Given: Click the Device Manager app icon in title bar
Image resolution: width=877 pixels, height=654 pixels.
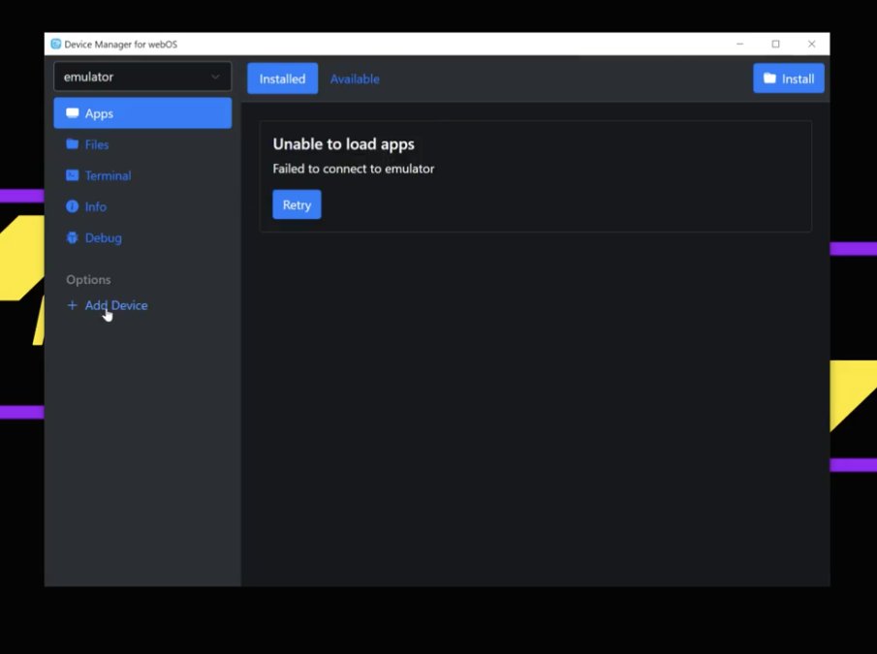Looking at the screenshot, I should (56, 44).
